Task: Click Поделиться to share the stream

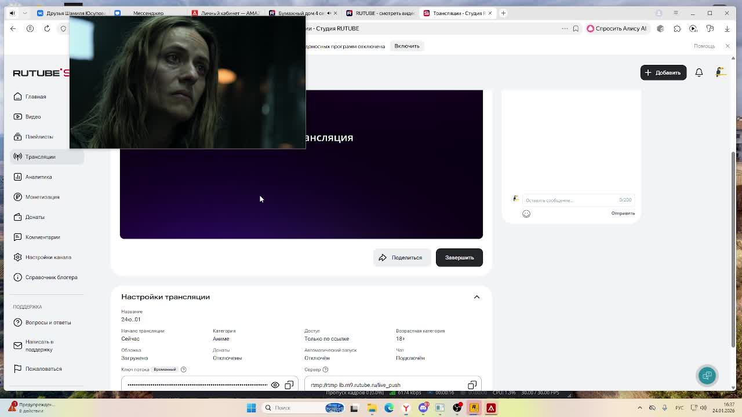Action: tap(401, 258)
